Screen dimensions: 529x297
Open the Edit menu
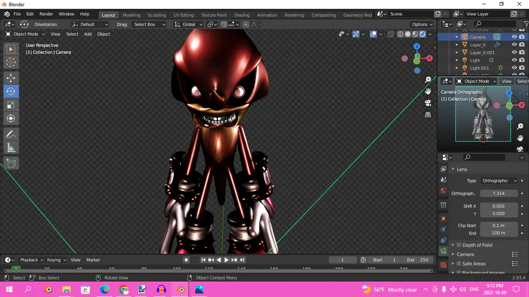[30, 14]
